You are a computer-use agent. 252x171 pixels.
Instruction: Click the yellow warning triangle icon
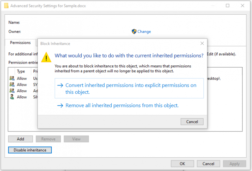(x=46, y=57)
